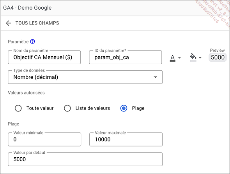Select the Liste de valeurs radio button
The height and width of the screenshot is (174, 230).
67,108
